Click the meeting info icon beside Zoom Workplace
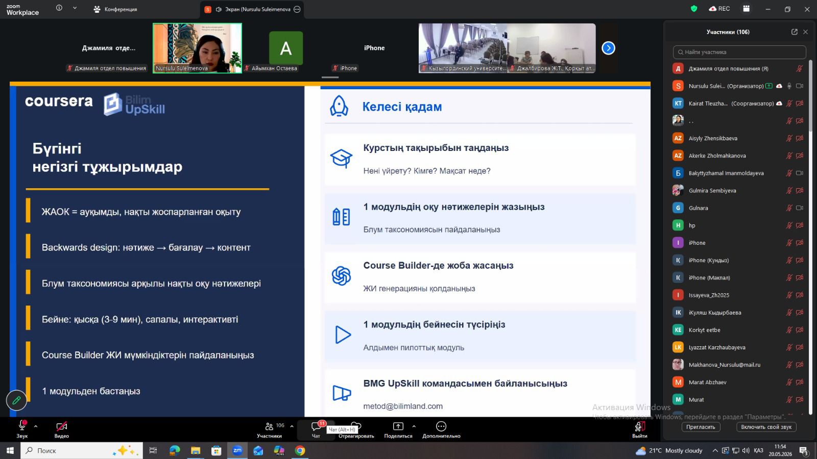The width and height of the screenshot is (817, 459). (x=59, y=8)
